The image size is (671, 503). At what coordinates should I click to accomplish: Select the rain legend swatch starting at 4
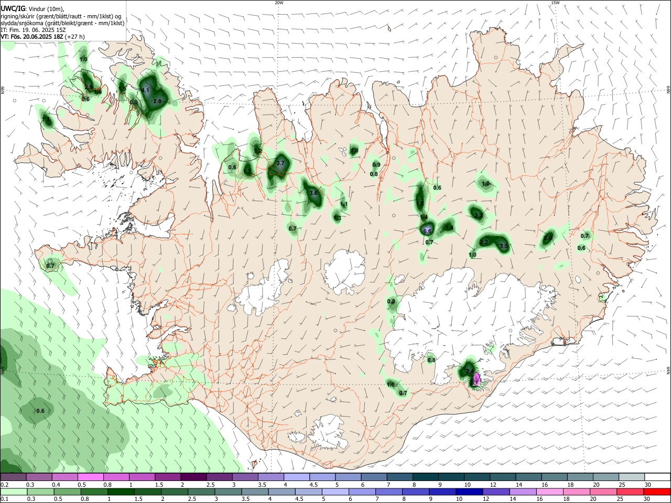282,491
